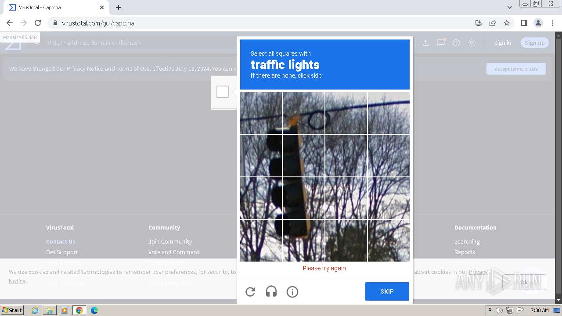Open Get Support link
This screenshot has height=316, width=562.
(62, 252)
